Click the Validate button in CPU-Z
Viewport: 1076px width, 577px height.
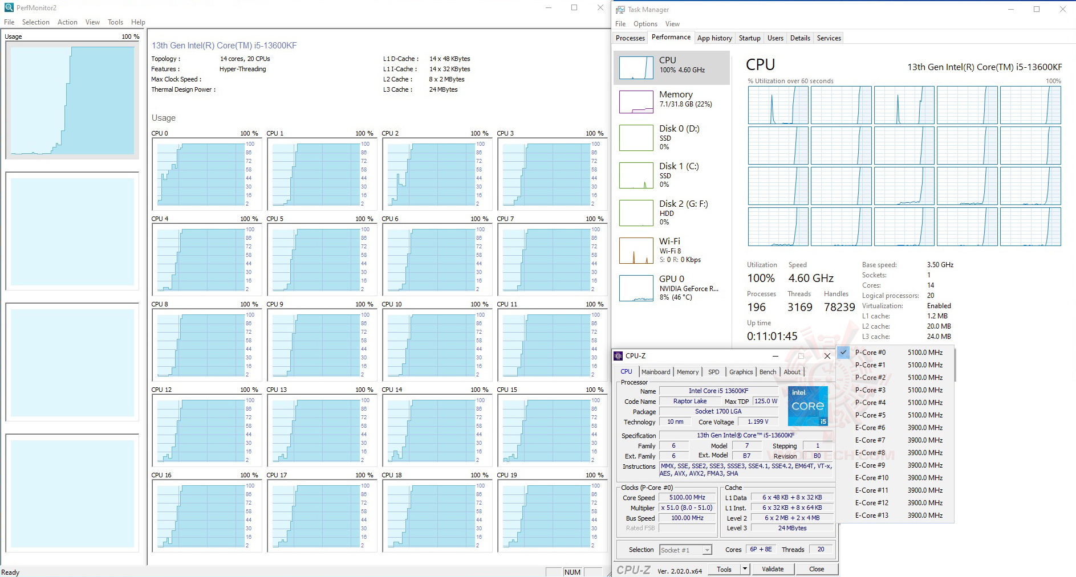point(773,569)
